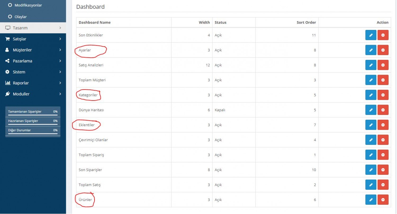Image resolution: width=397 pixels, height=214 pixels.
Task: Open the Sistem sidebar section
Action: click(x=33, y=72)
